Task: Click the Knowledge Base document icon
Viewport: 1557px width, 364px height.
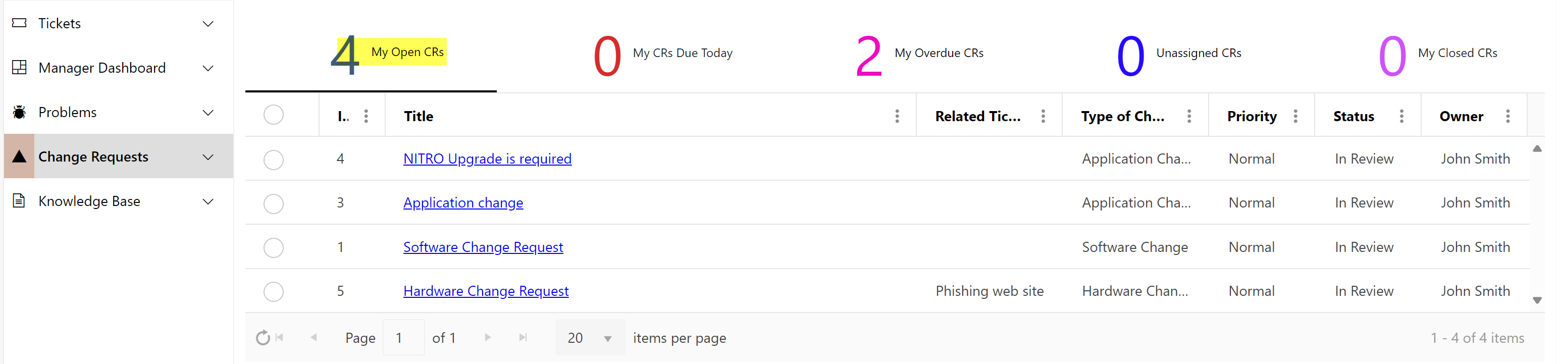Action: (x=19, y=201)
